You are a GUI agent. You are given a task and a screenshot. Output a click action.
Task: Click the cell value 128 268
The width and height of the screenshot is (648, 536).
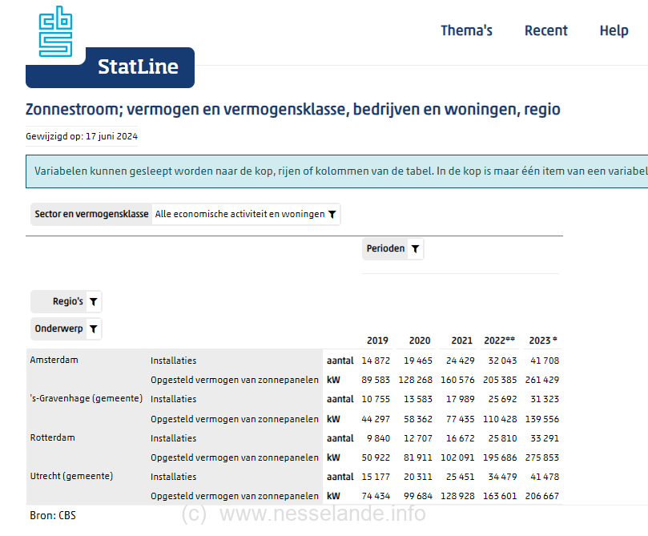(416, 381)
